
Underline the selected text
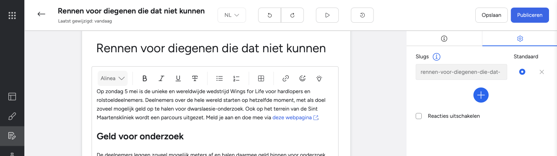coord(178,78)
